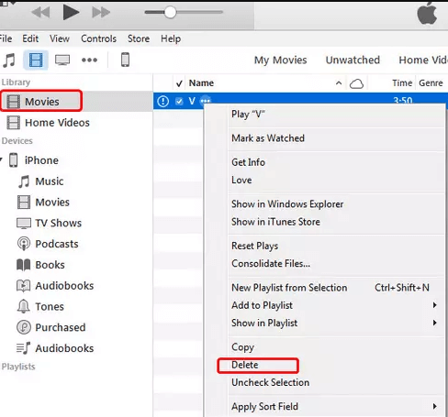Click the fast-forward next track button
The width and height of the screenshot is (448, 417).
click(x=101, y=13)
